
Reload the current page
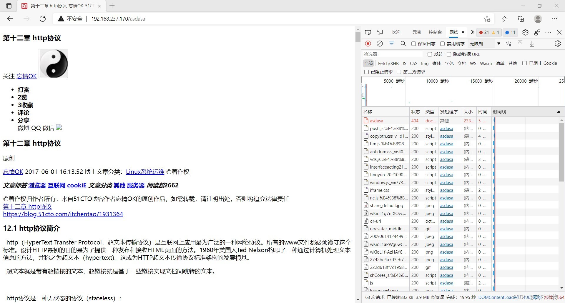click(43, 19)
